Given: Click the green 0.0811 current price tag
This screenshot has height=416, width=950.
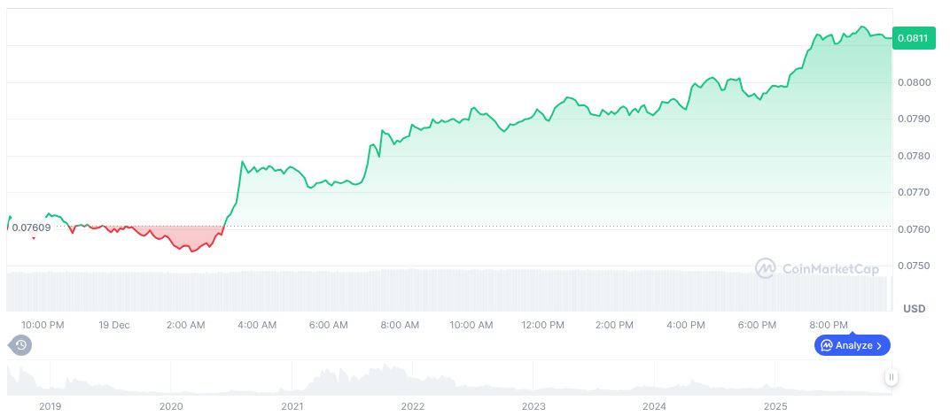Looking at the screenshot, I should [x=913, y=38].
